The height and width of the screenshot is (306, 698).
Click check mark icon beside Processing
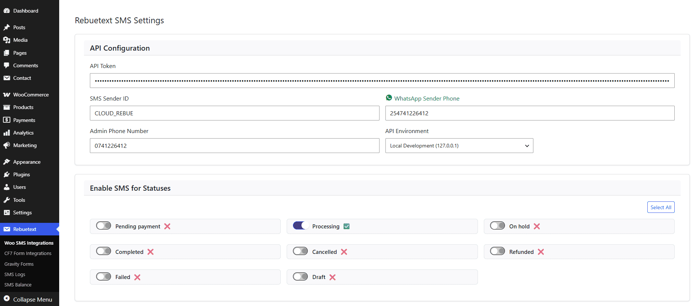click(347, 226)
